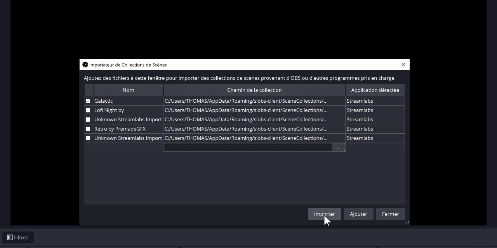The image size is (497, 248).
Task: Focus the empty collection path input field
Action: click(x=248, y=148)
